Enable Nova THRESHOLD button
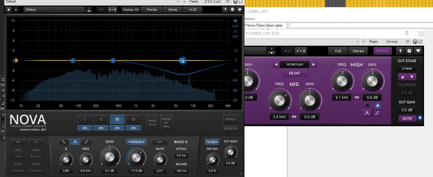Viewport: 433px width, 177px height. pyautogui.click(x=137, y=142)
